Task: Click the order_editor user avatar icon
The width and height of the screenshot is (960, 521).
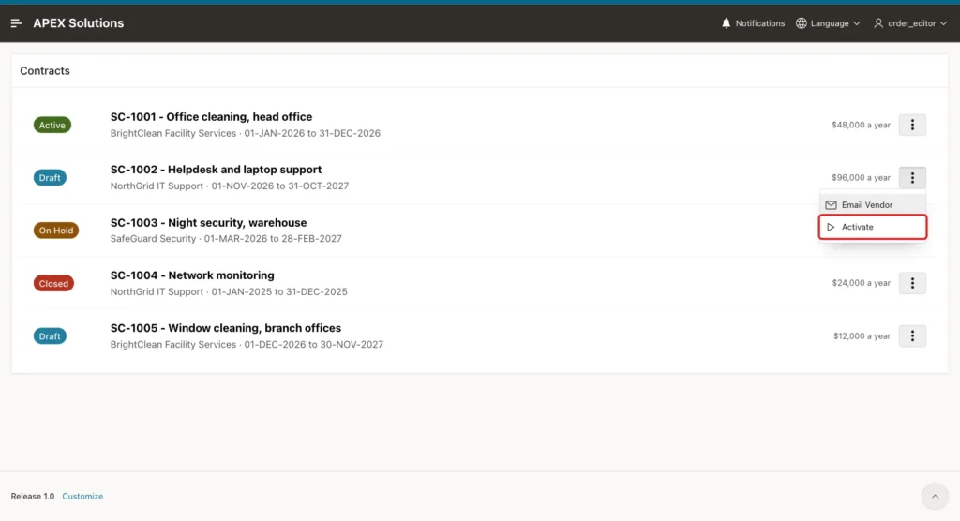Action: (878, 23)
